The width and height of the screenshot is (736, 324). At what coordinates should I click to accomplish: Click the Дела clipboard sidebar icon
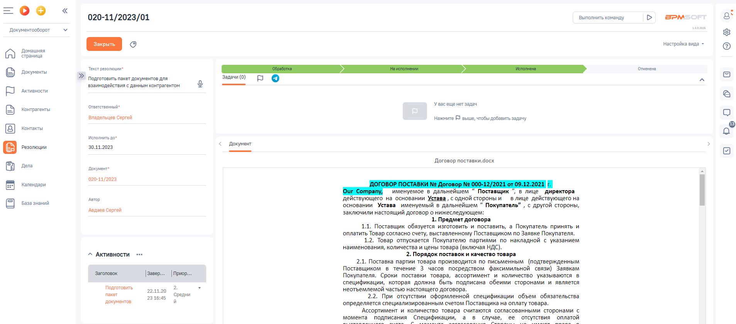tap(10, 166)
